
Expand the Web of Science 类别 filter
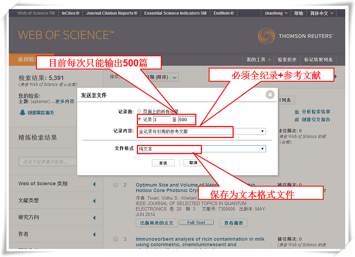tap(94, 184)
